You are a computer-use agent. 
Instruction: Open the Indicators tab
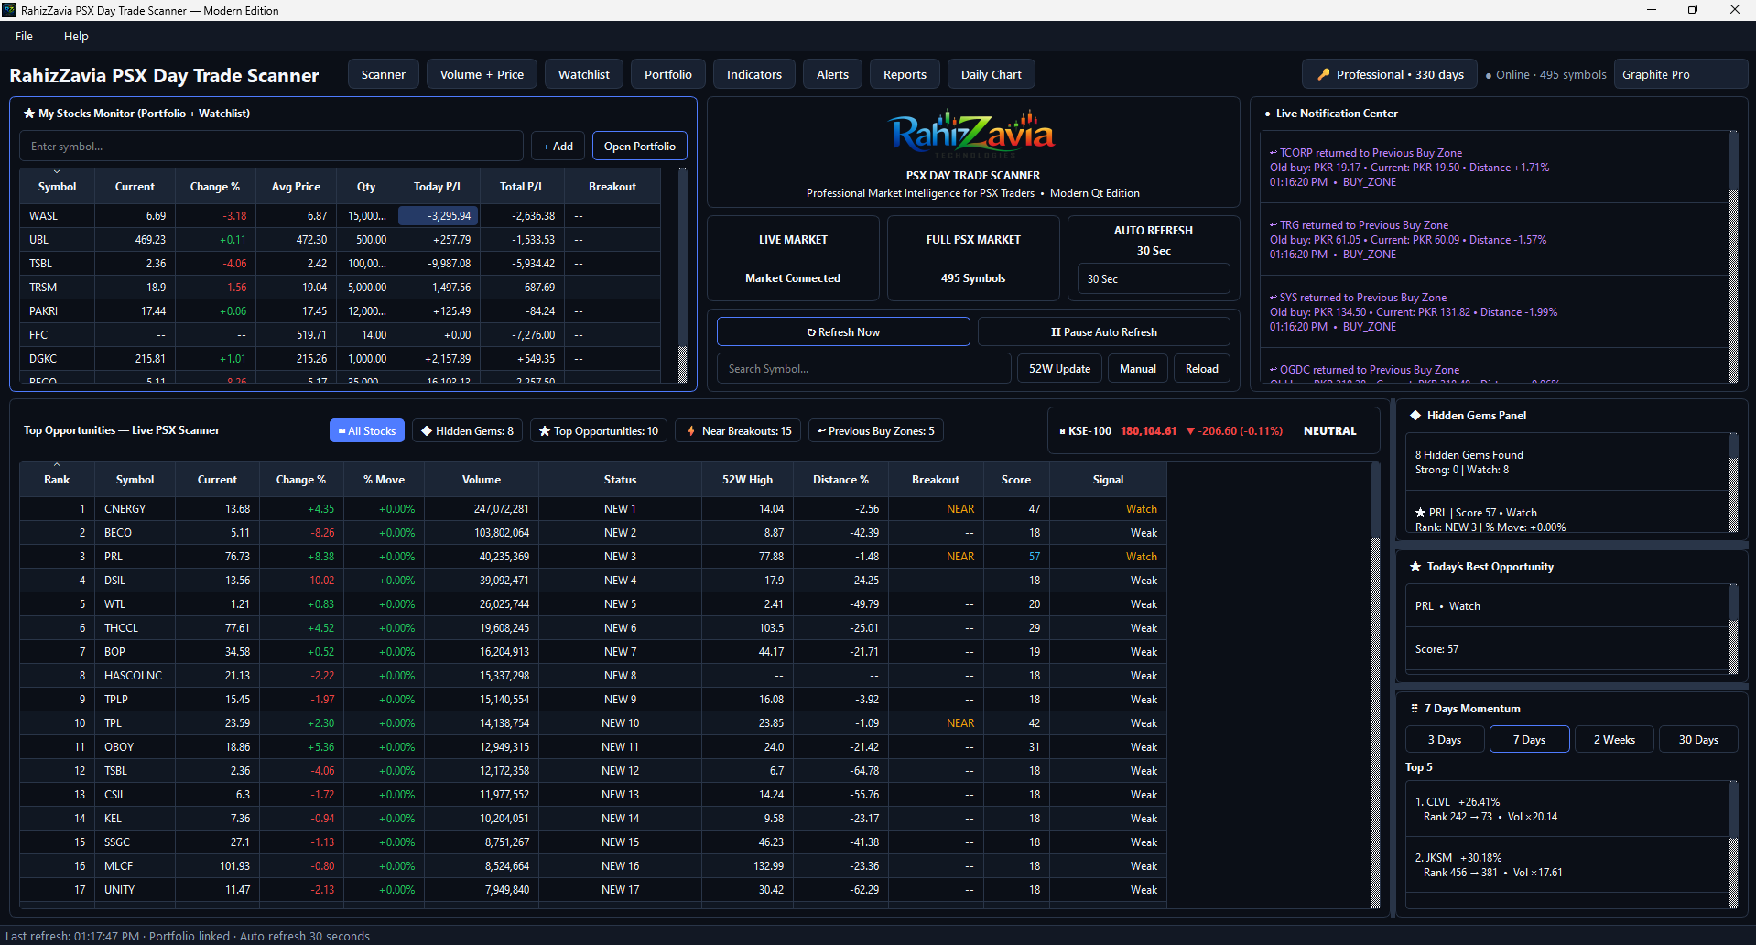(x=754, y=74)
